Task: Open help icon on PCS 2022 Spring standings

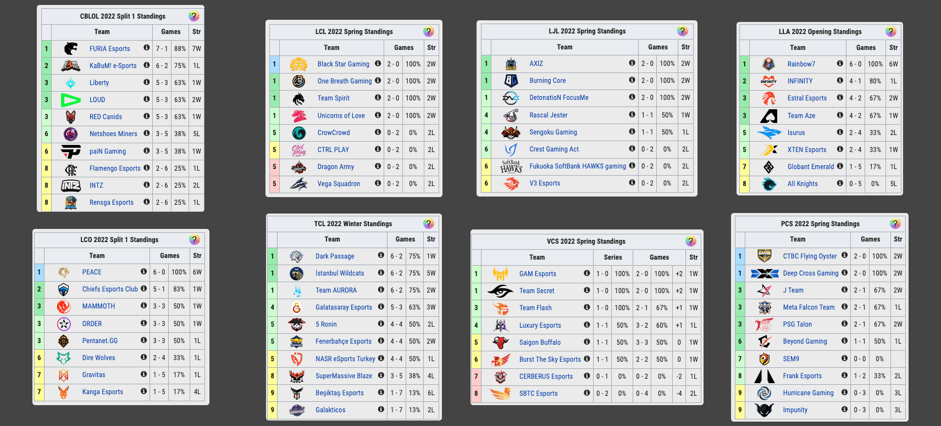Action: click(895, 223)
